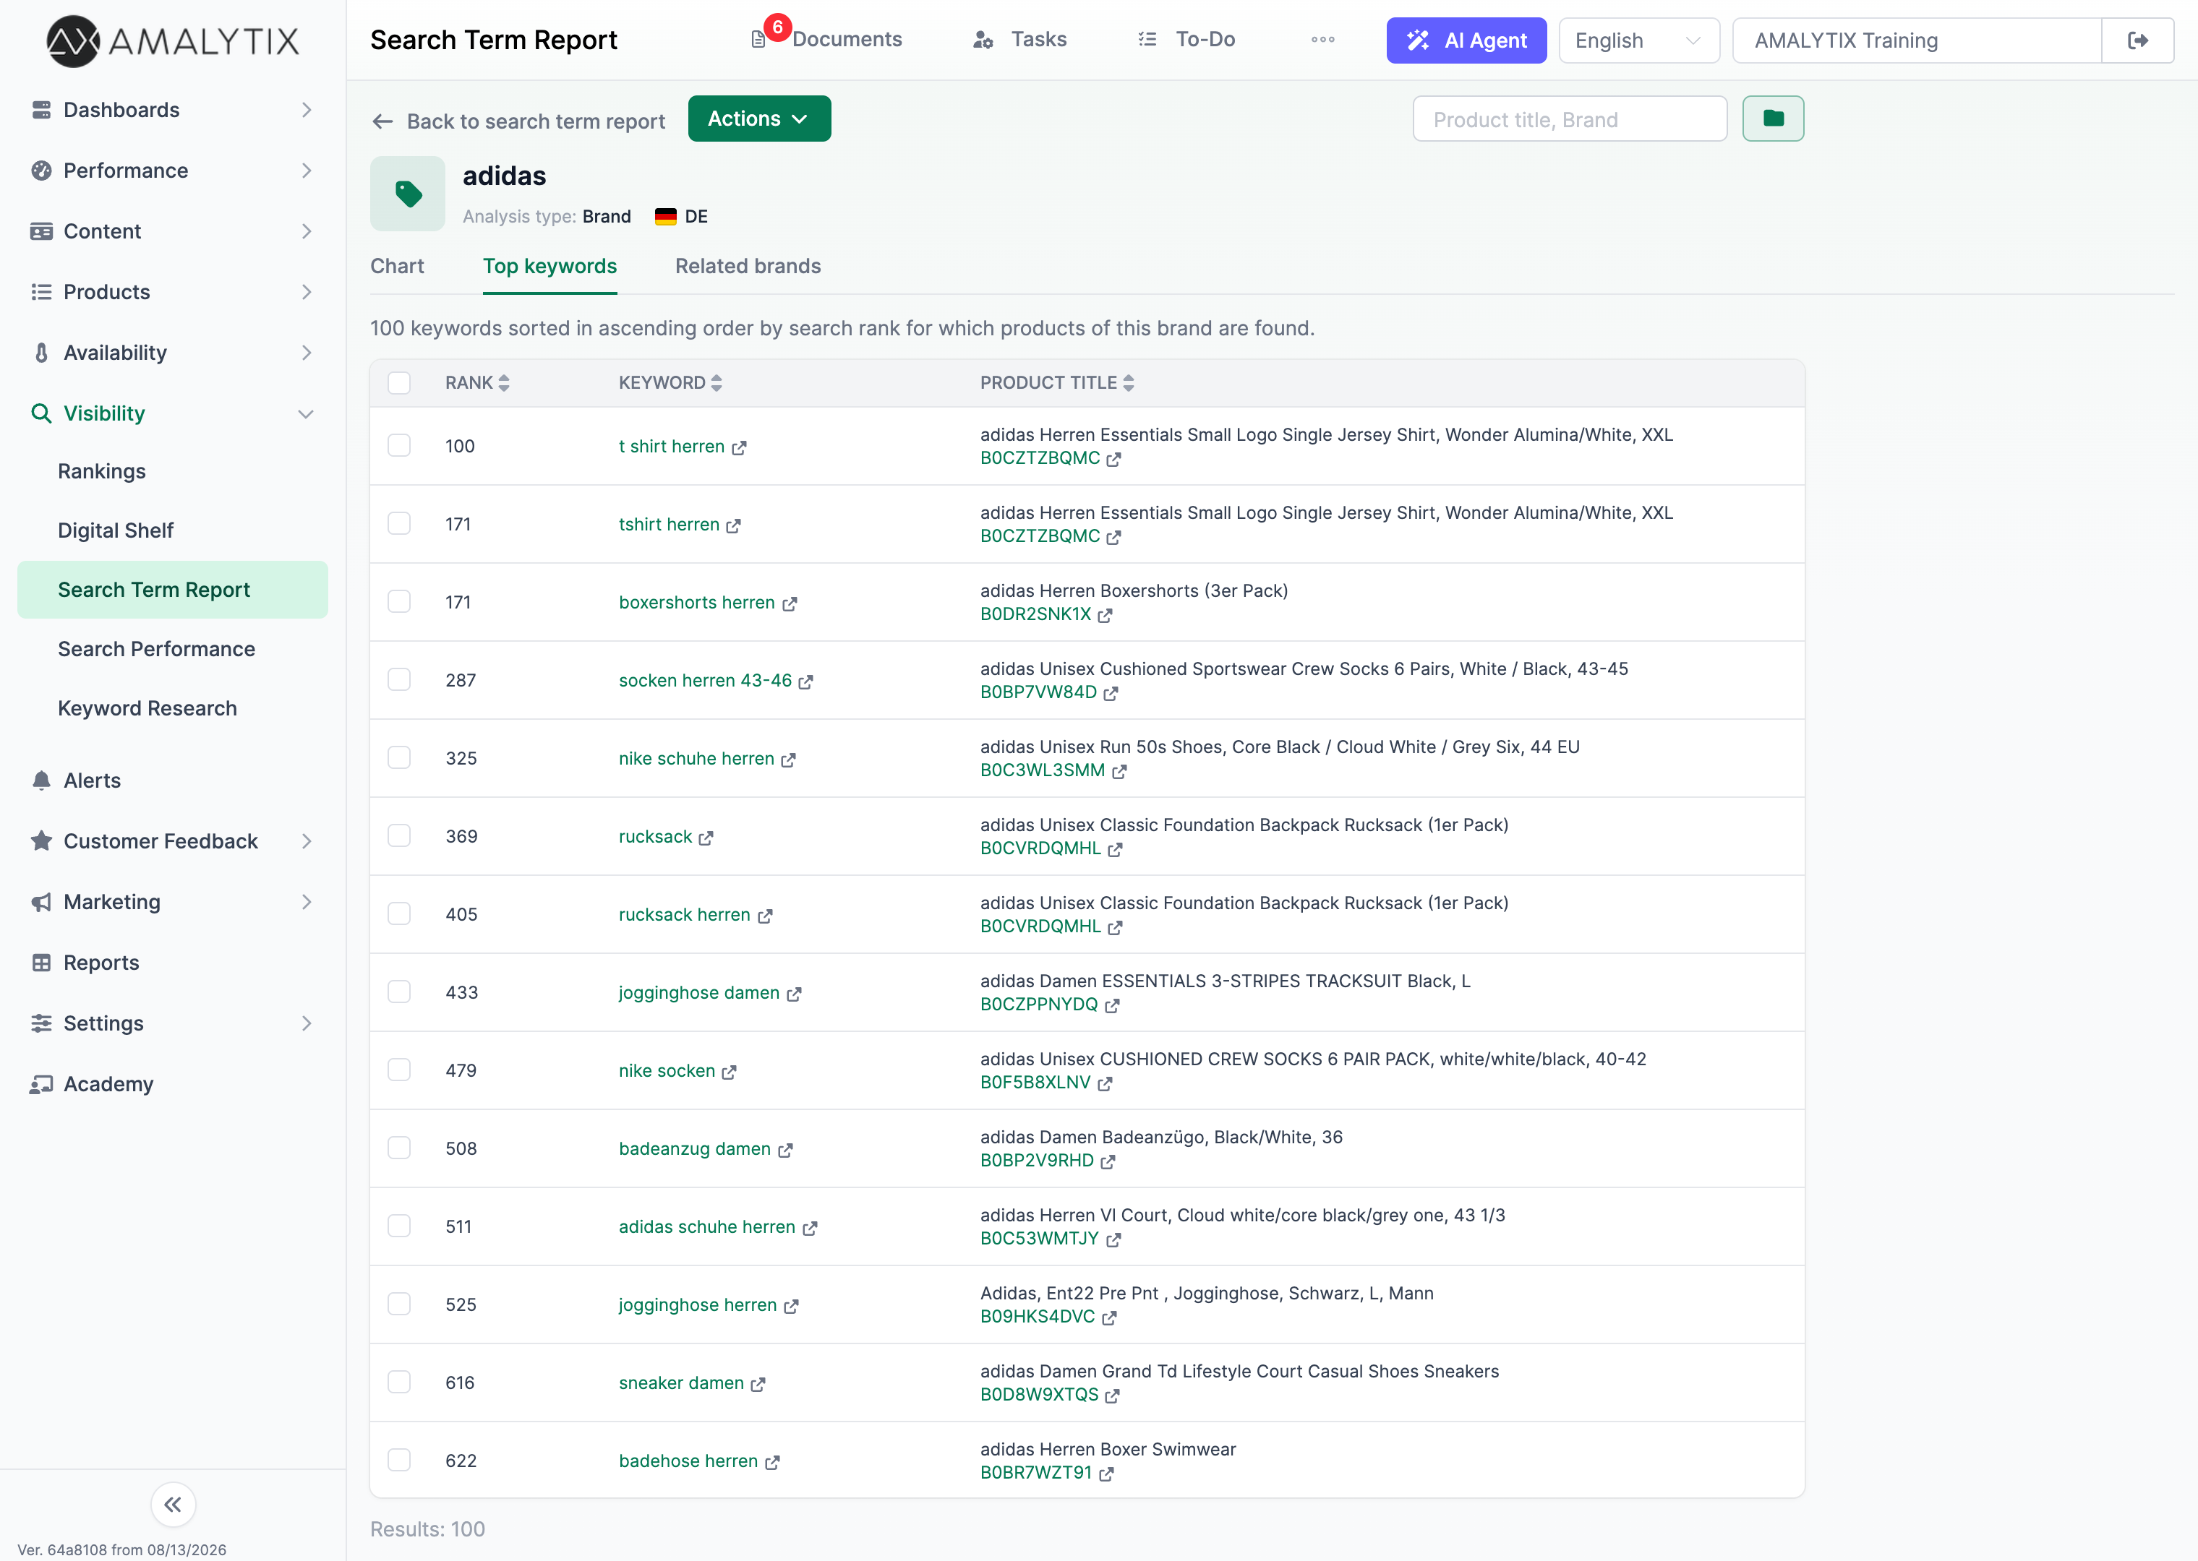Open keyword link 'rucksack herren'
Image resolution: width=2198 pixels, height=1561 pixels.
tap(685, 914)
